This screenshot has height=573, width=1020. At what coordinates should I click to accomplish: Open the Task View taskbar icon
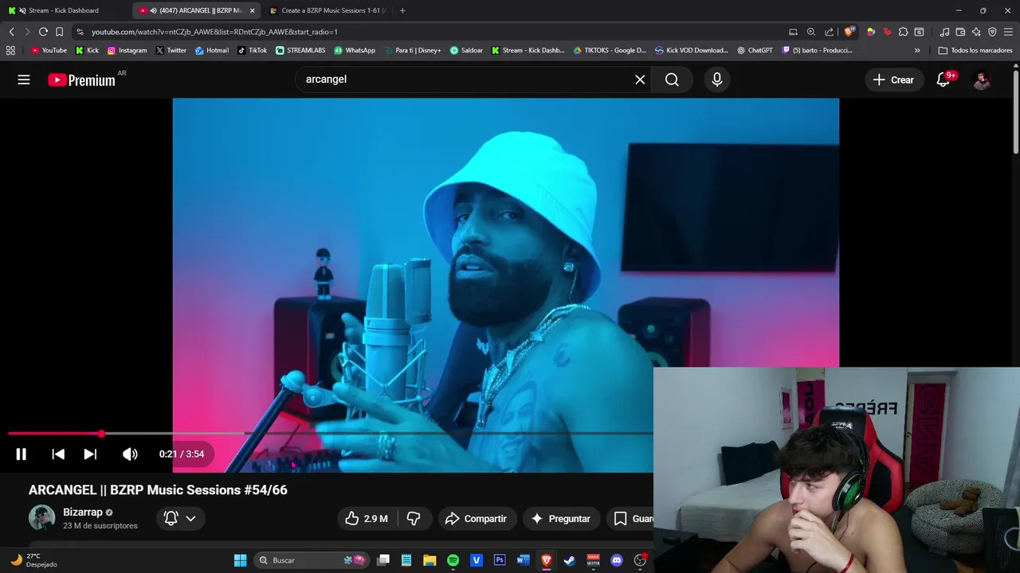(383, 560)
